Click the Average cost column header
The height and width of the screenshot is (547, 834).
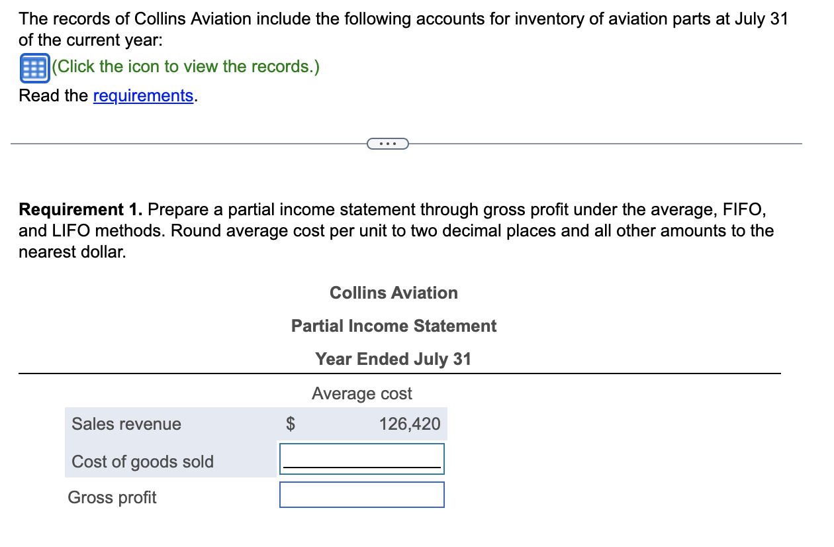[x=361, y=393]
